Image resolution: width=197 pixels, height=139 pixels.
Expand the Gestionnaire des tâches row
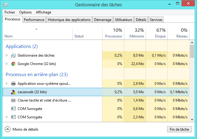7,55
